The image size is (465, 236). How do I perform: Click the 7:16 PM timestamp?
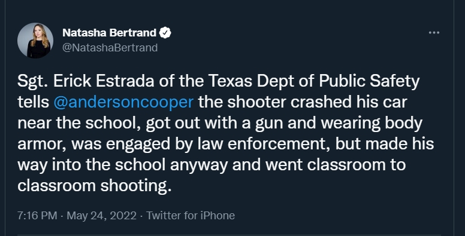[x=37, y=215]
